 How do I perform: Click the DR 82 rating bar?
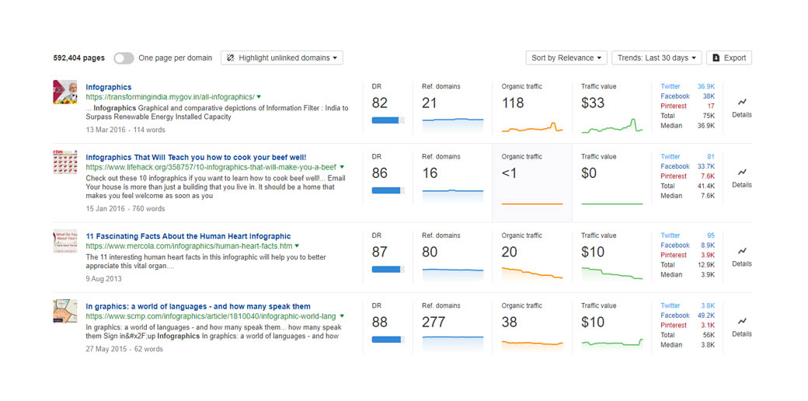[388, 120]
